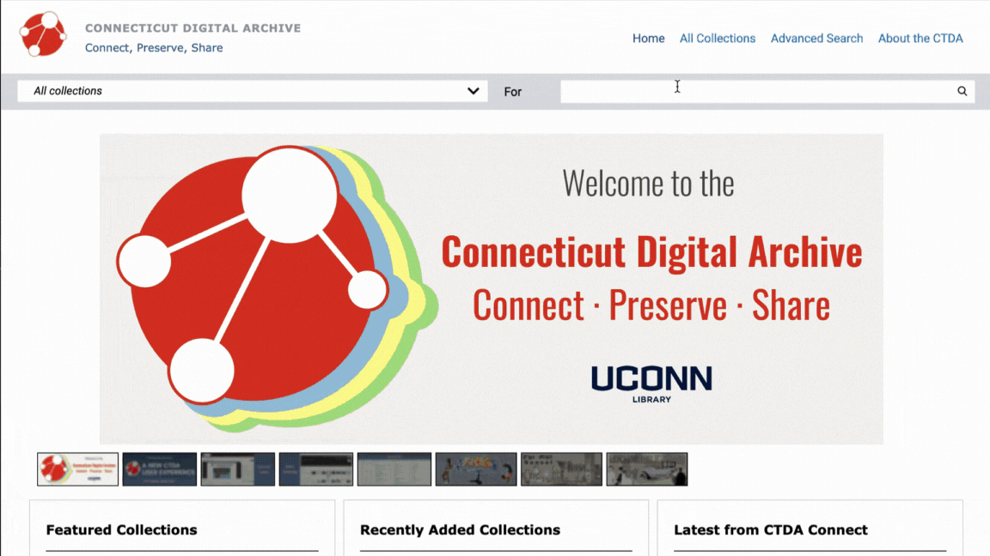990x556 pixels.
Task: Click the large Welcome banner slide
Action: pos(492,288)
